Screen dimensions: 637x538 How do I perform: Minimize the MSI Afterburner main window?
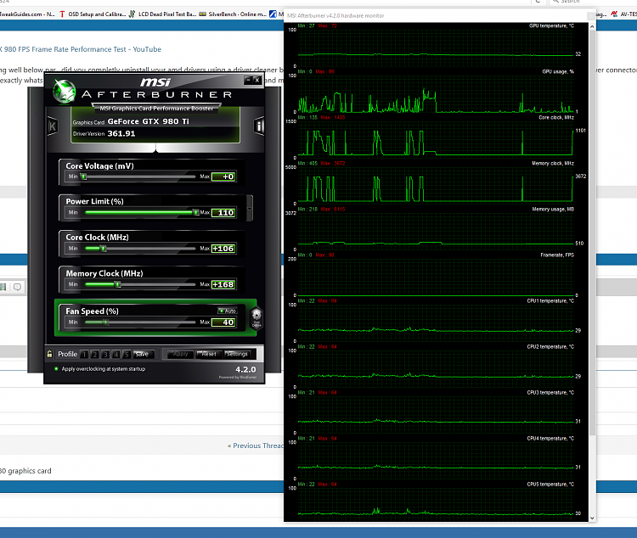pyautogui.click(x=248, y=80)
